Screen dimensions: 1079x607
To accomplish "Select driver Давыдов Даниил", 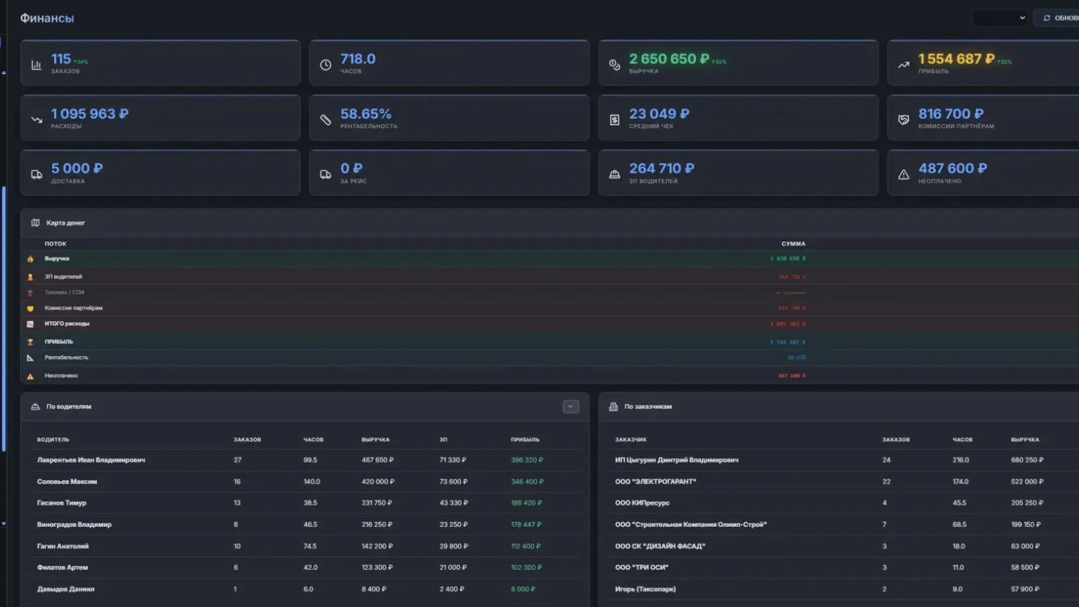I will [65, 589].
